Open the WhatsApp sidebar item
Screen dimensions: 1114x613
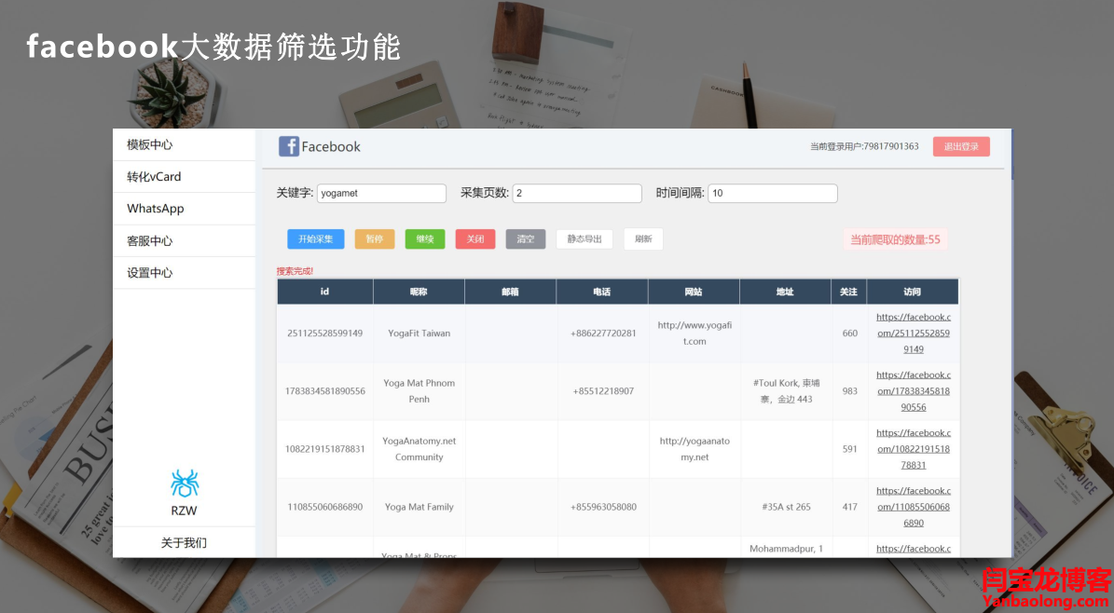(156, 209)
